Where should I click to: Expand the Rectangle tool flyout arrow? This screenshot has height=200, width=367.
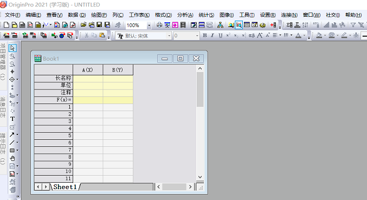[x=17, y=151]
